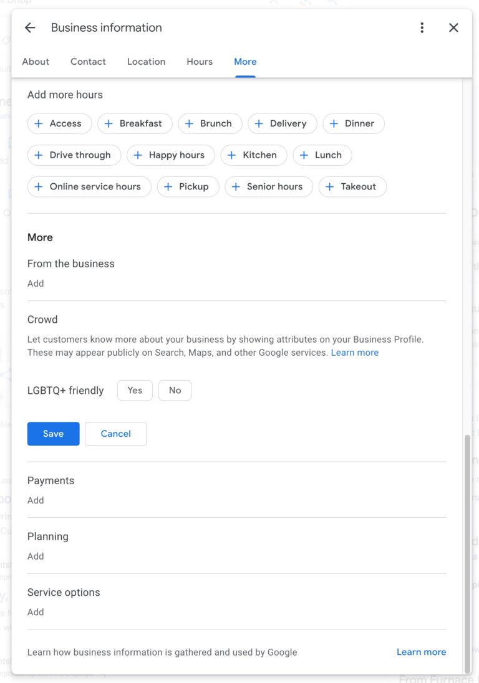Viewport: 479px width, 683px height.
Task: Add Breakfast hours via its plus chip
Action: tap(135, 123)
